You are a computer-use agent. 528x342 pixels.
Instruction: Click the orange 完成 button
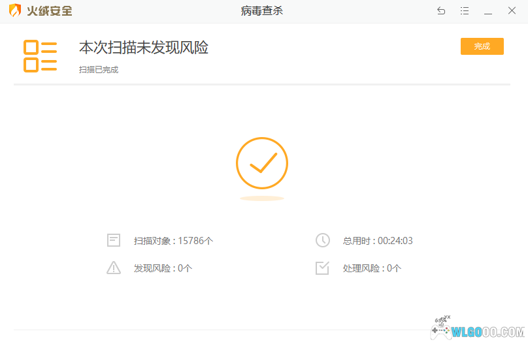pyautogui.click(x=482, y=46)
